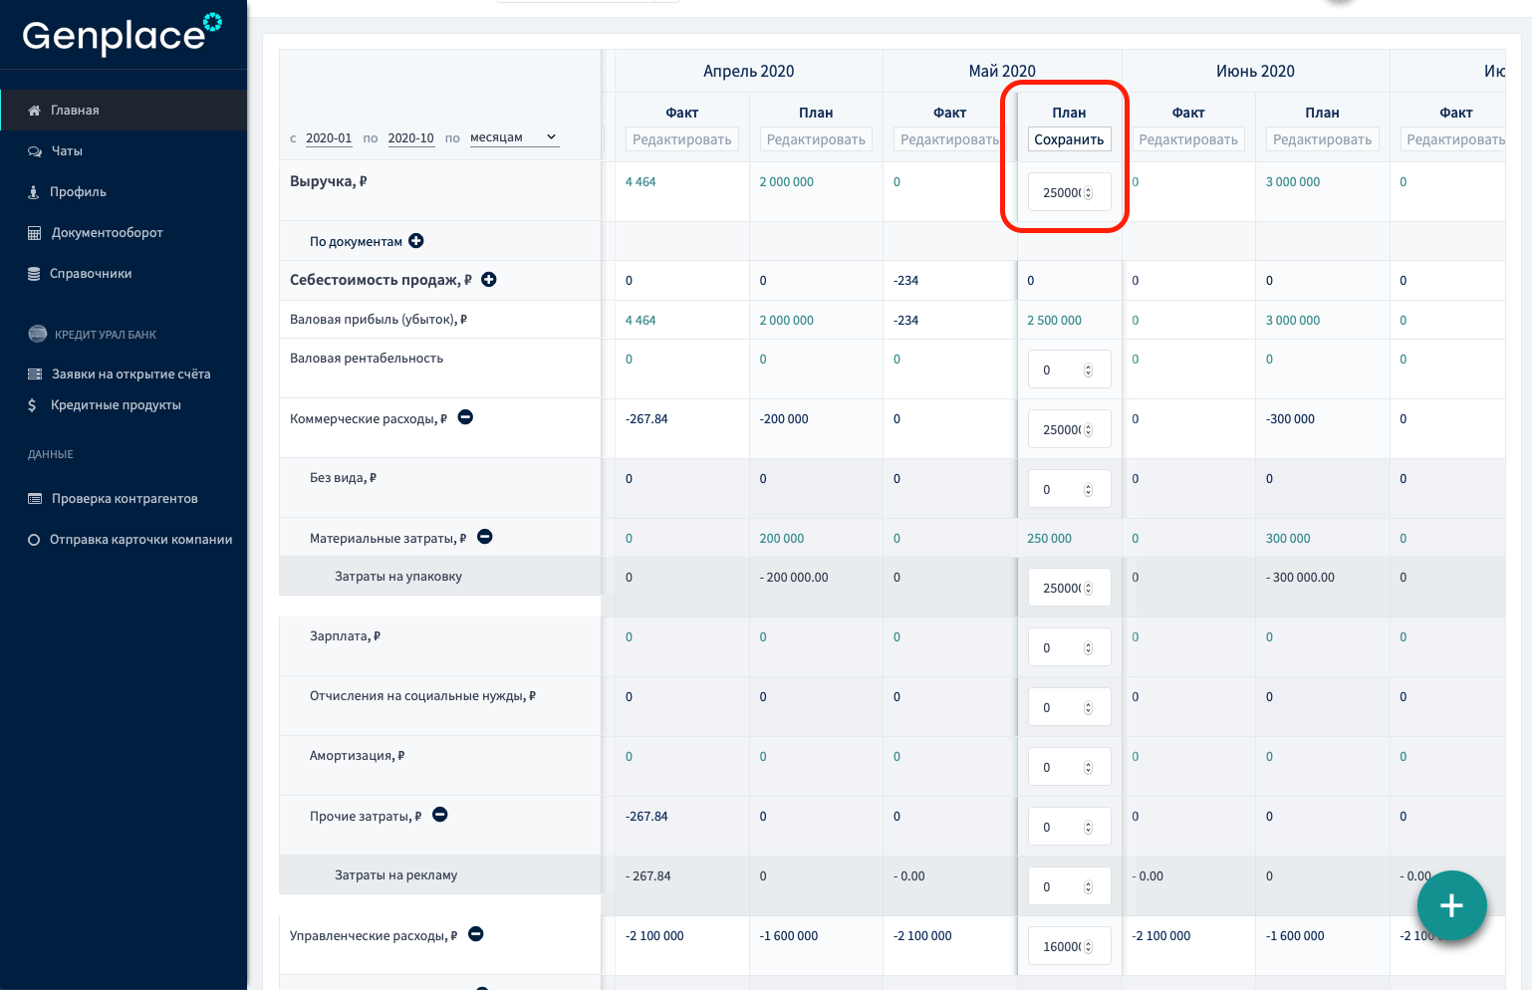The image size is (1532, 990).
Task: Open the по месяцам period dropdown
Action: (514, 137)
